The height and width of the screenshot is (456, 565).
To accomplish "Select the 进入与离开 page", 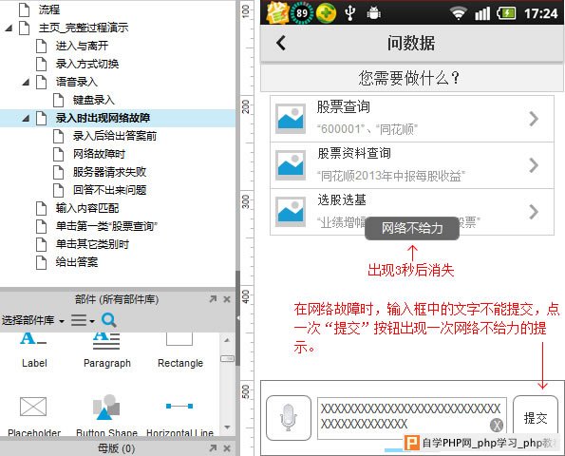I will click(x=82, y=46).
